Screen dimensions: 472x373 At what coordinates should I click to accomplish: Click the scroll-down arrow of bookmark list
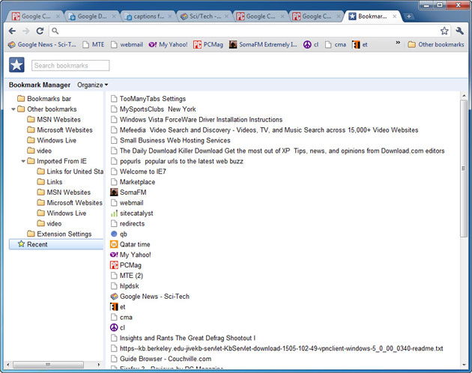point(464,365)
